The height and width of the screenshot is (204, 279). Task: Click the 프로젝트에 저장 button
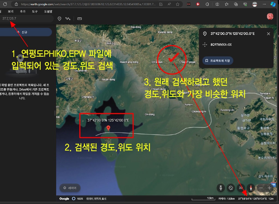click(x=217, y=60)
